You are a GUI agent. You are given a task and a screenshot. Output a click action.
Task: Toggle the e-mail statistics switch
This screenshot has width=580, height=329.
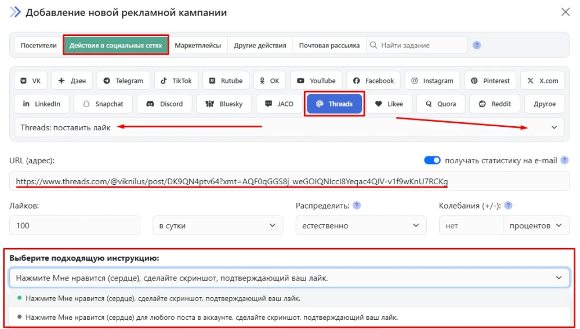click(432, 160)
